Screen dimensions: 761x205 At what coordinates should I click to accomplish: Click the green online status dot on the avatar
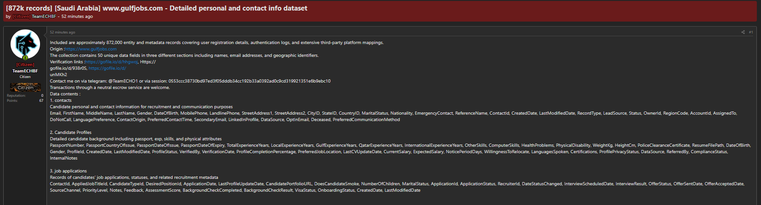[x=25, y=58]
